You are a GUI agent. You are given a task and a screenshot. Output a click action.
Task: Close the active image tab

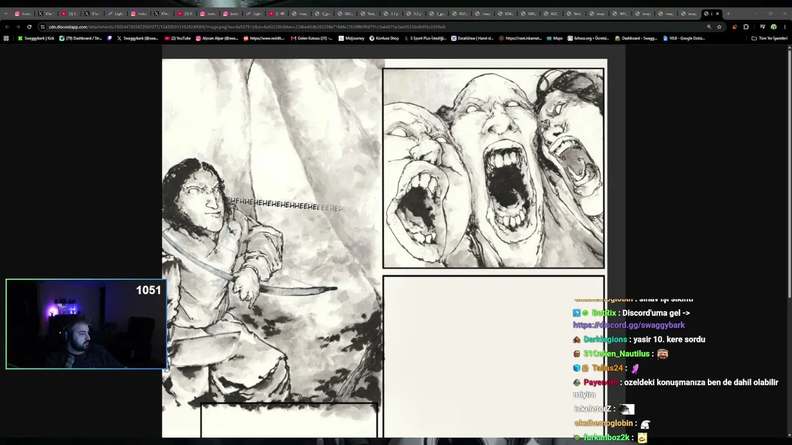(x=718, y=14)
